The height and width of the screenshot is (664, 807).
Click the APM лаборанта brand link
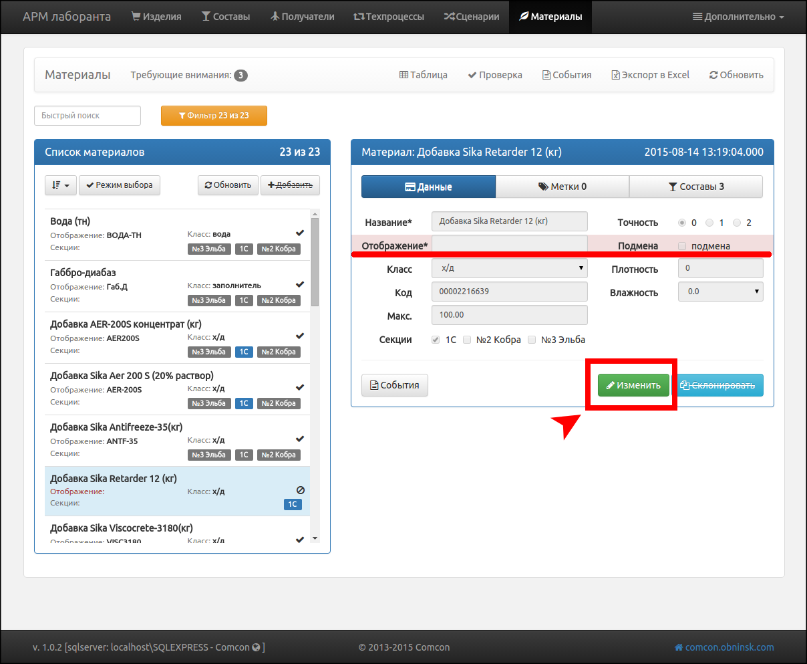pos(67,17)
